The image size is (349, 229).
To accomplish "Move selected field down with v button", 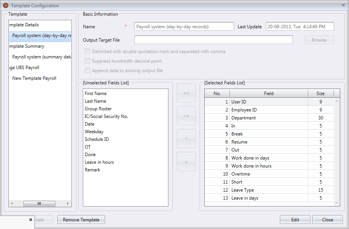I will click(186, 161).
